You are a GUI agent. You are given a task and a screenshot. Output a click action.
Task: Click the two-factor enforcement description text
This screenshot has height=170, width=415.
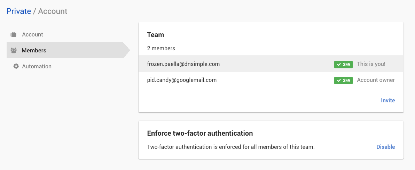pos(231,147)
